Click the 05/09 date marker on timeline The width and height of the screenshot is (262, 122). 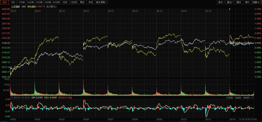[x=159, y=119]
